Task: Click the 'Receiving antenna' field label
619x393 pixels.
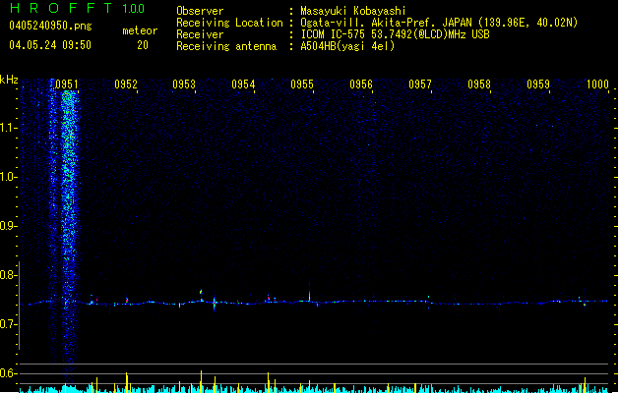Action: [226, 46]
